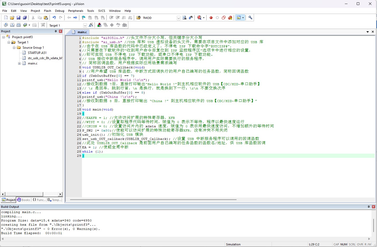Expand the main.c node in project tree
Screen dimensions: 377x247
click(x=19, y=63)
